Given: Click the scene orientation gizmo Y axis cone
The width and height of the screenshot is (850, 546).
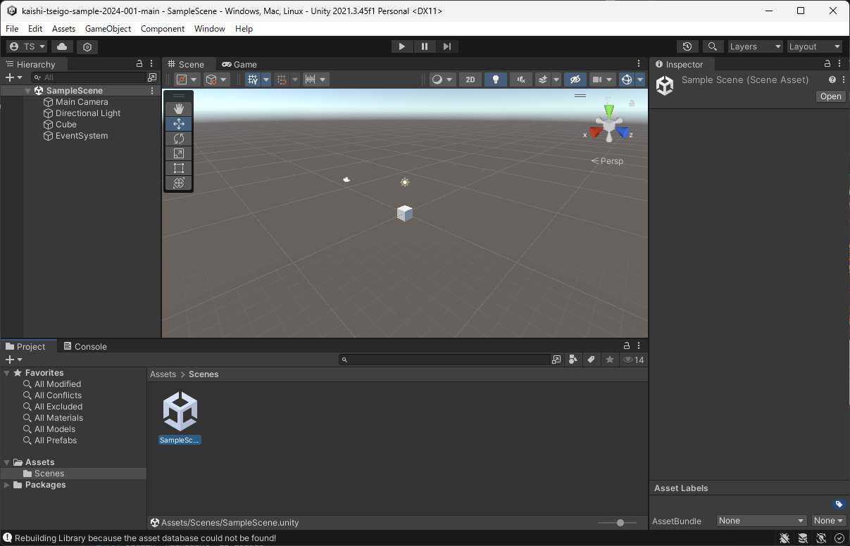Looking at the screenshot, I should [x=609, y=111].
